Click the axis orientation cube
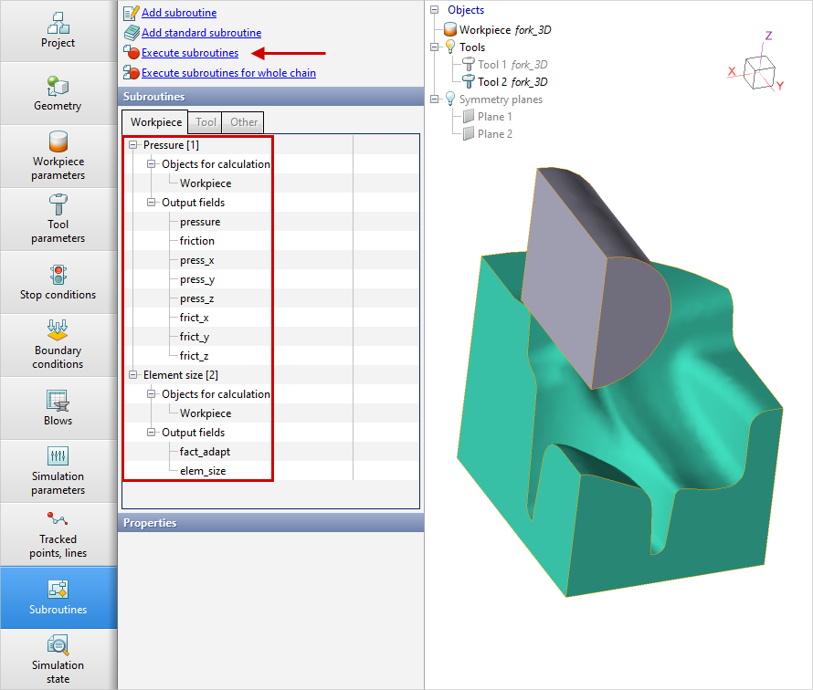The image size is (813, 690). tap(759, 68)
